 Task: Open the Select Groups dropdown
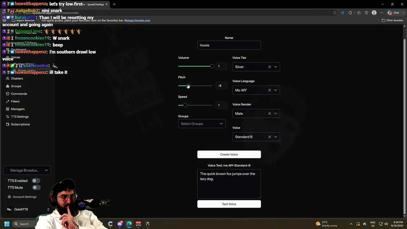click(202, 124)
